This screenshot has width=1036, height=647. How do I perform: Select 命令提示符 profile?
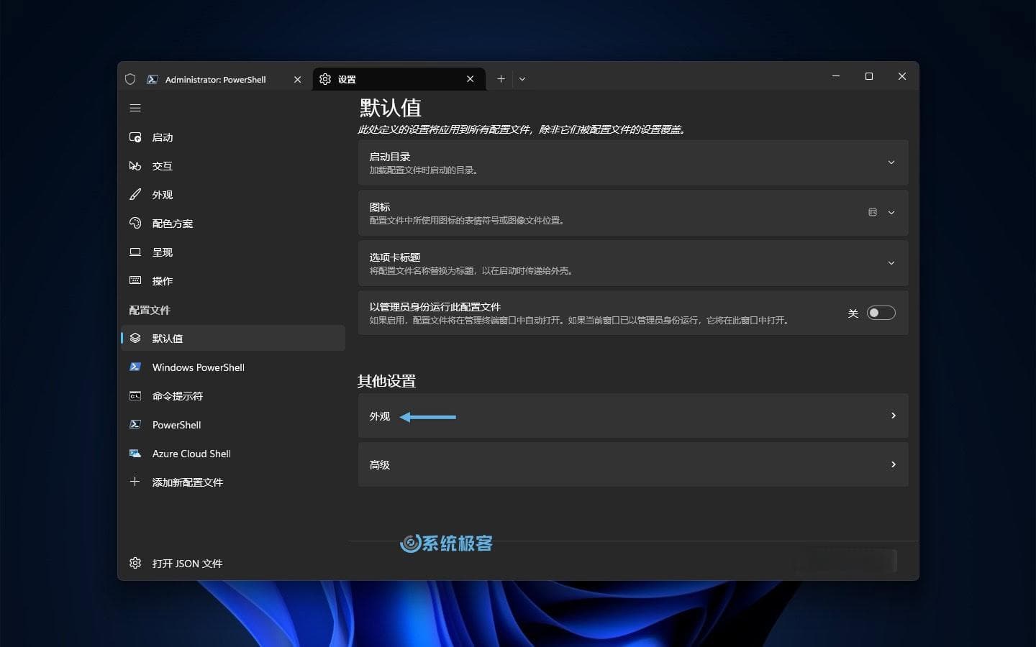233,396
